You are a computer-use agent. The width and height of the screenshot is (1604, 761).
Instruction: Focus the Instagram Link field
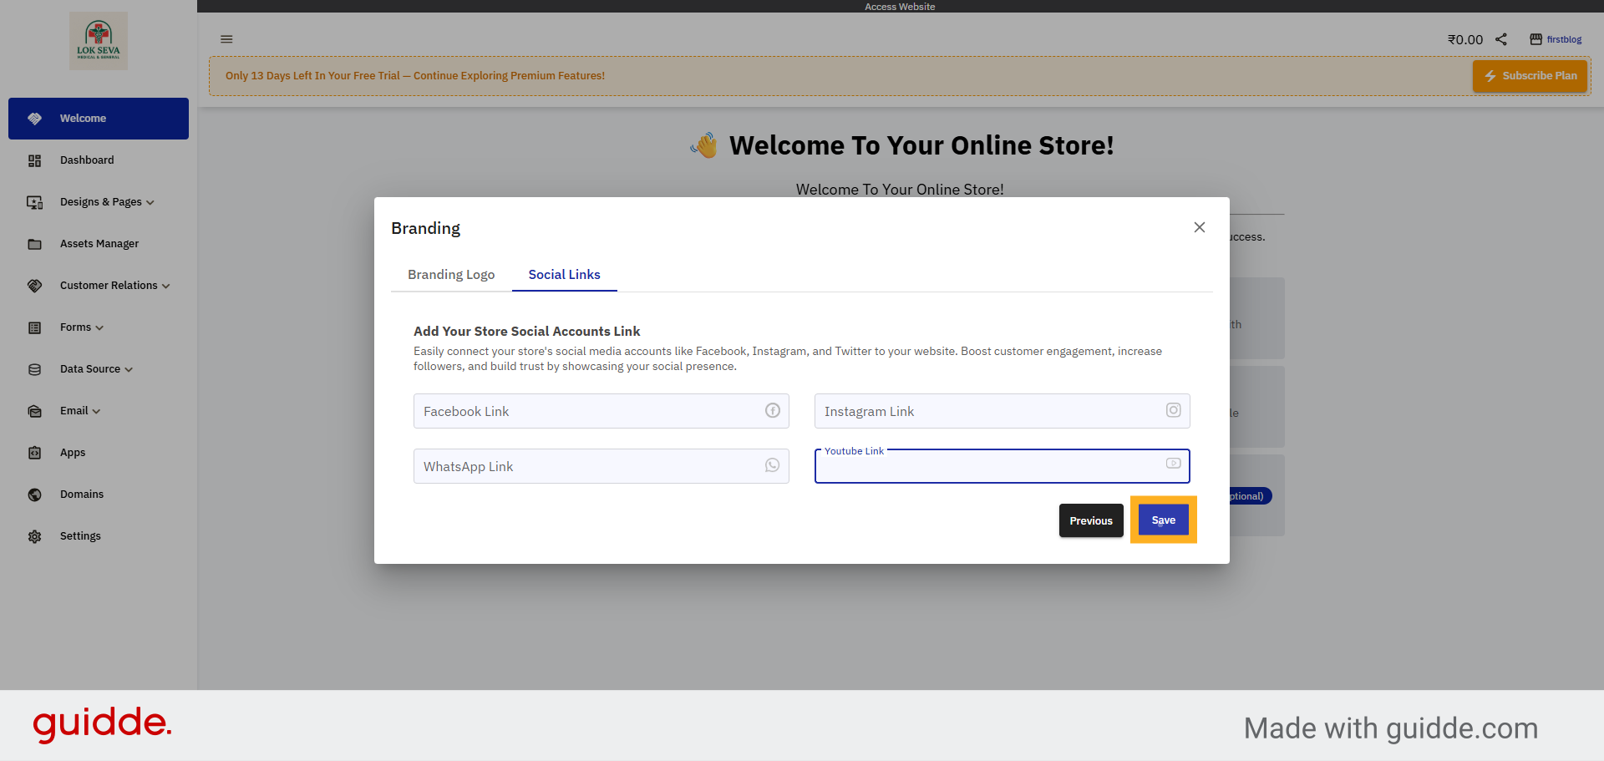click(1002, 411)
